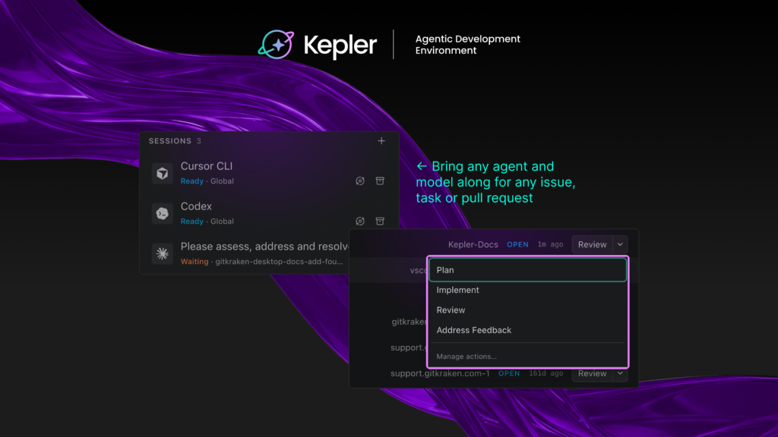
Task: Click the Codex terminal cloud icon
Action: click(163, 213)
